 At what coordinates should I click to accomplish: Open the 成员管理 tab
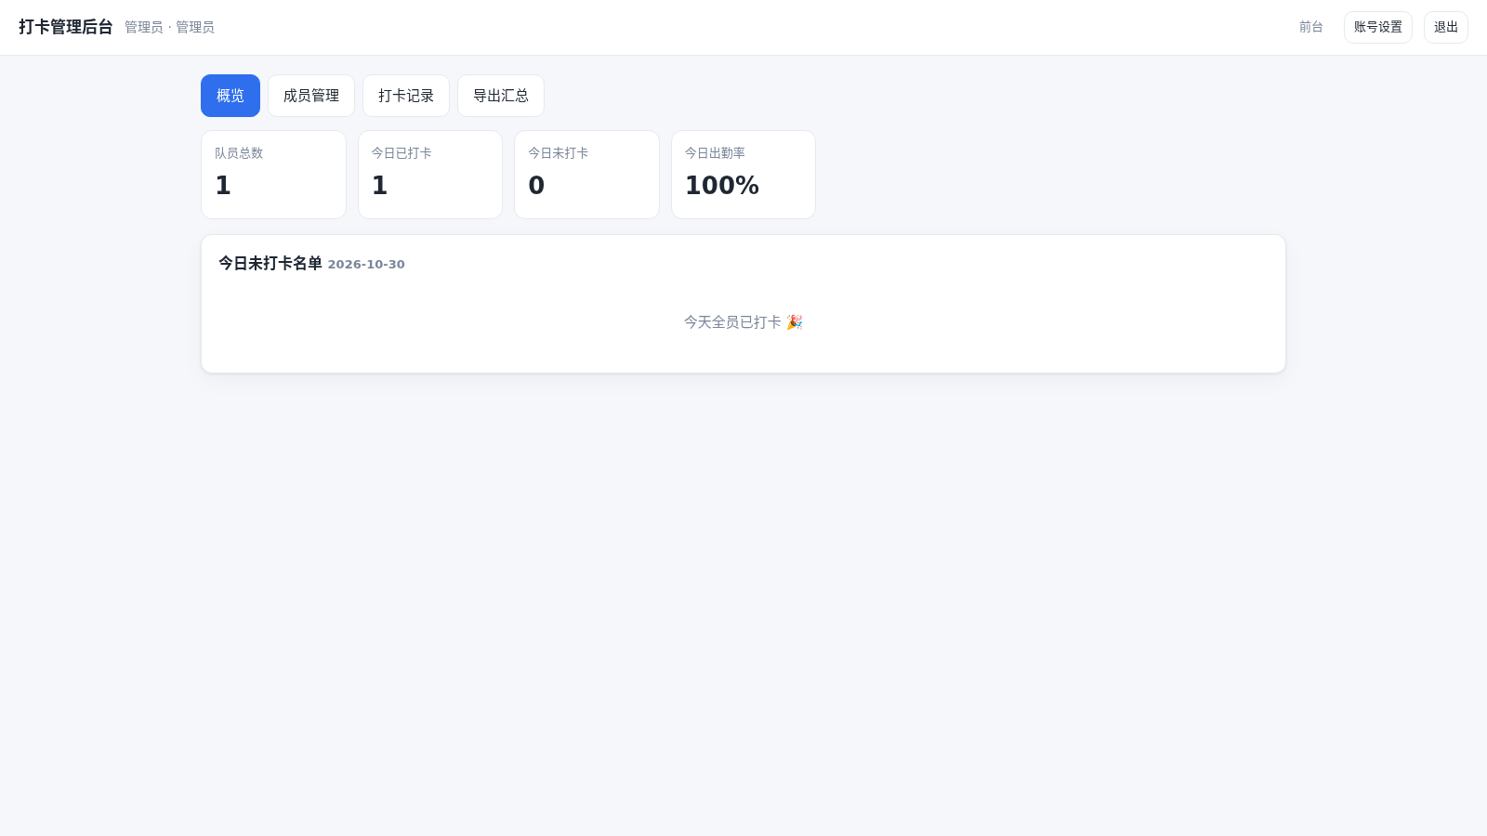point(311,96)
